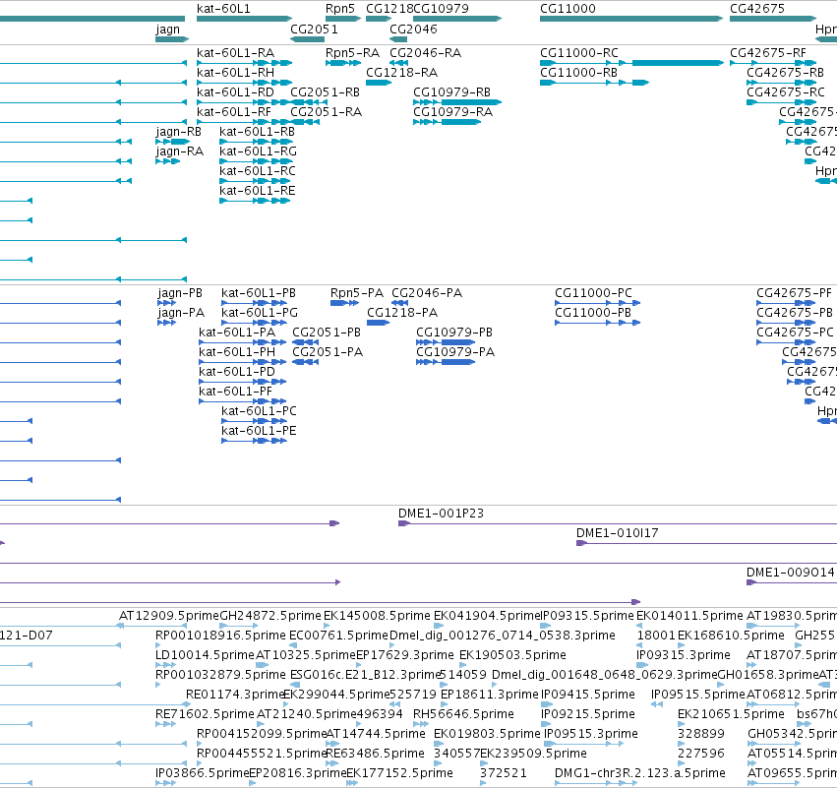The width and height of the screenshot is (837, 788).
Task: Click the long CG11000 gene bar
Action: pos(631,19)
